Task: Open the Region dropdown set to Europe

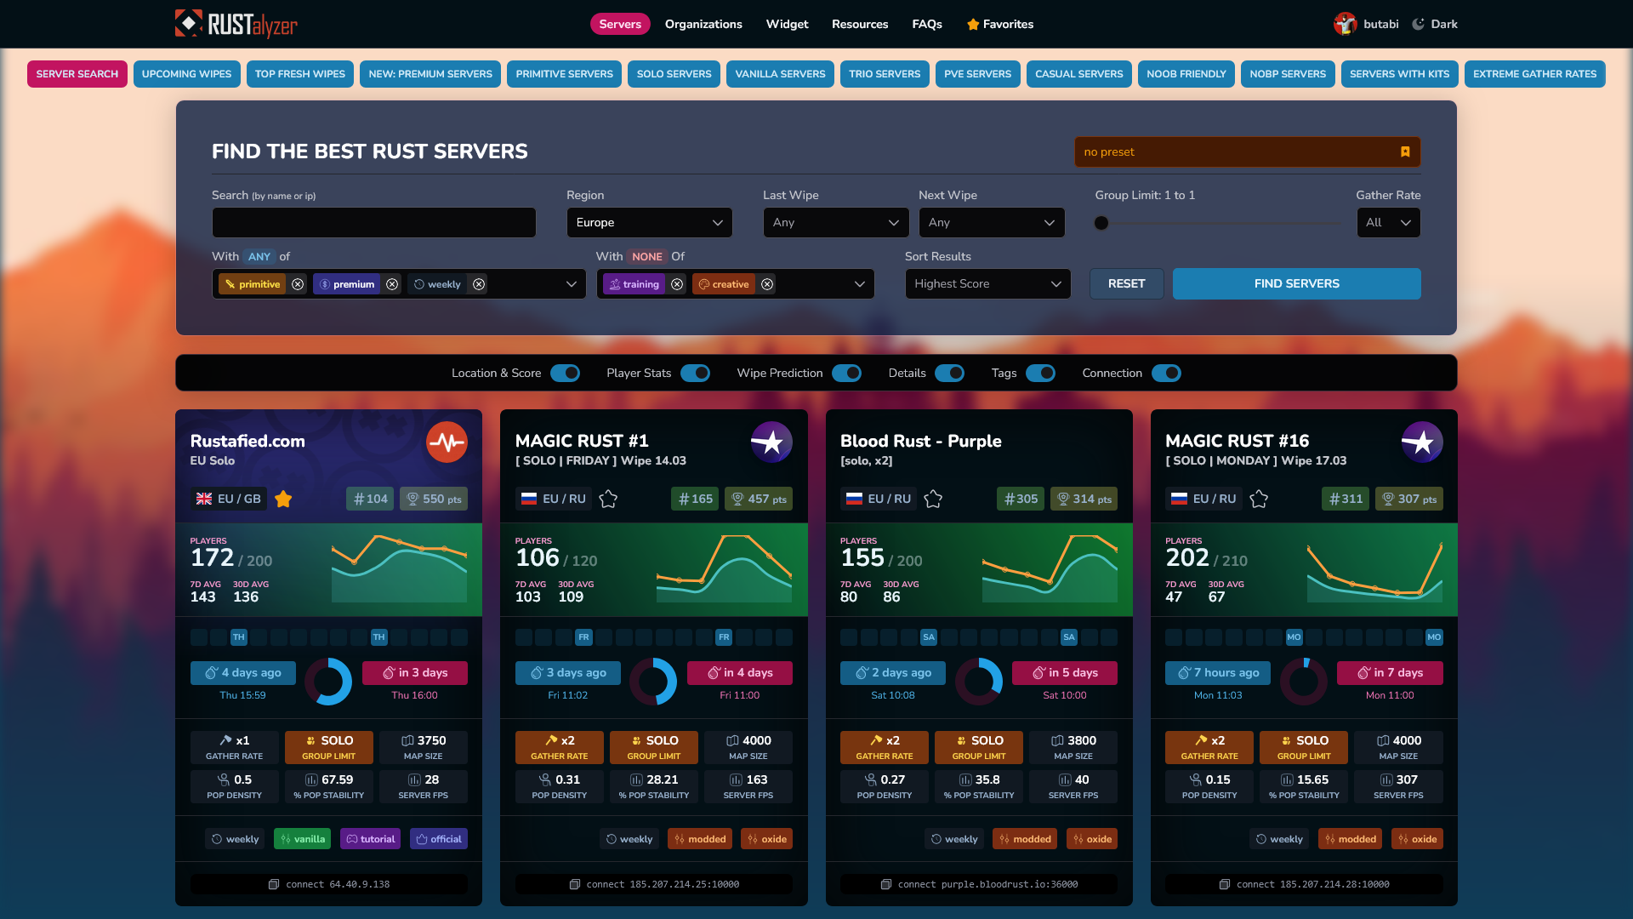Action: (x=649, y=223)
